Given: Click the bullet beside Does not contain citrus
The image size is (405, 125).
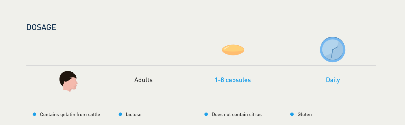Looking at the screenshot, I should [x=206, y=114].
